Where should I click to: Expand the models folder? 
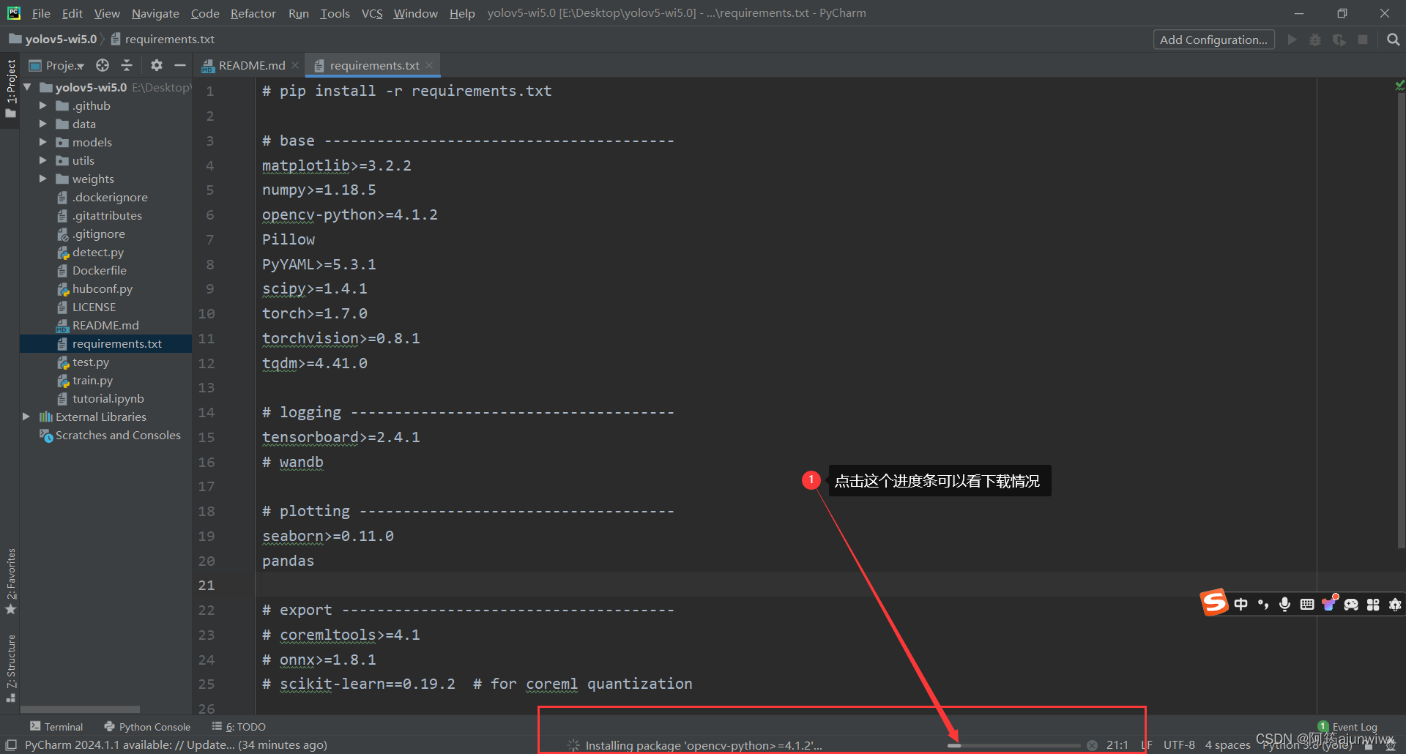point(42,142)
